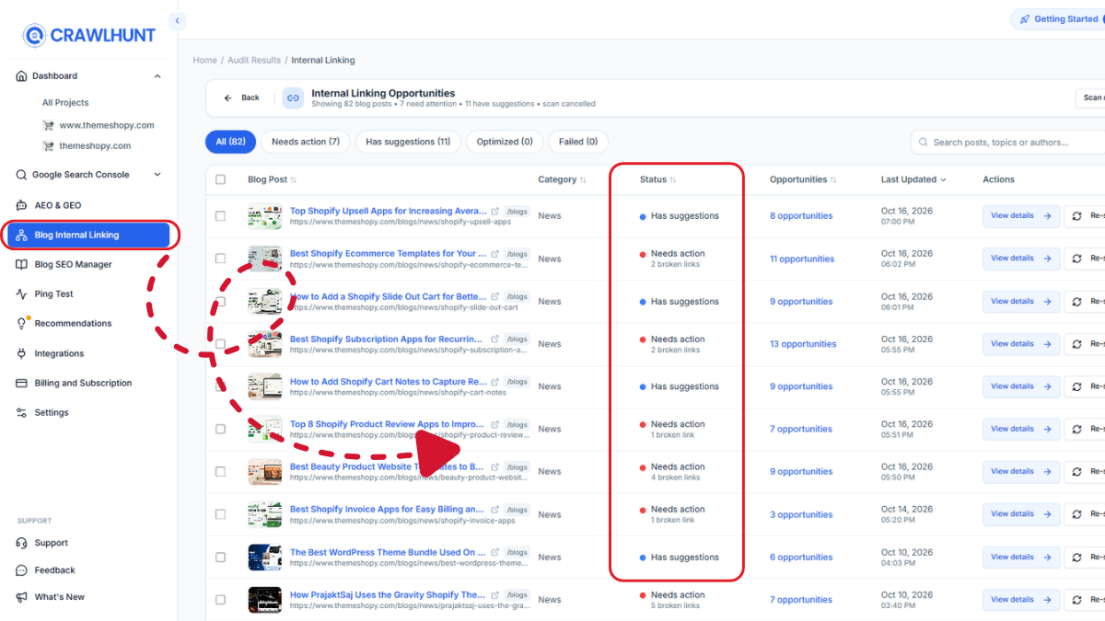Go to Audit Results in the breadcrumb

coord(253,60)
